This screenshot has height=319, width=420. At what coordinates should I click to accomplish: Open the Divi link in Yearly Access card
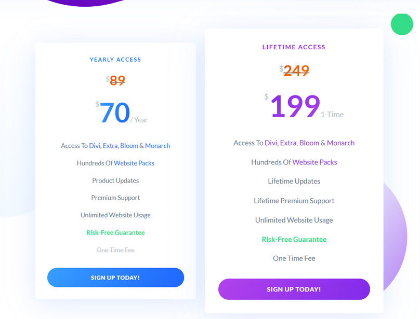[x=95, y=146]
